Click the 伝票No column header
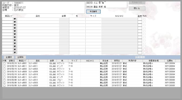This screenshot has width=182, height=100. click(170, 61)
